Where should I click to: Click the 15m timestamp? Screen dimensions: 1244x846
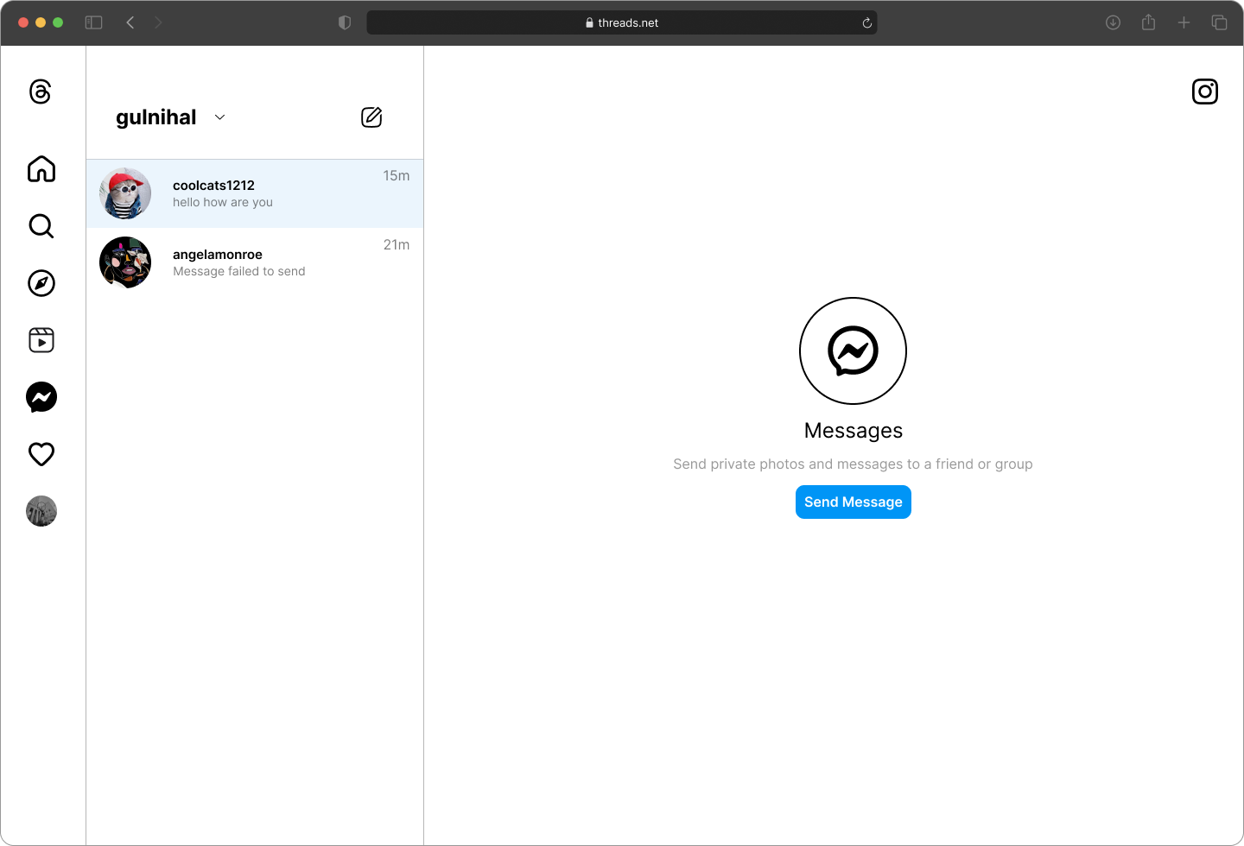397,175
